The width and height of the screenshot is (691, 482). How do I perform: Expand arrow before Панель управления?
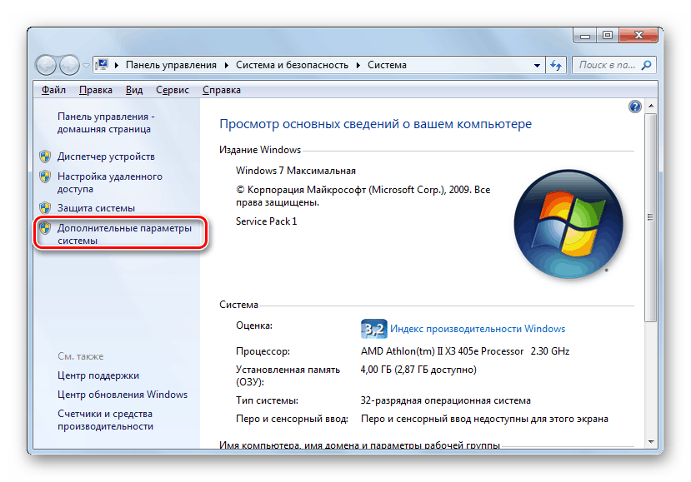(117, 65)
